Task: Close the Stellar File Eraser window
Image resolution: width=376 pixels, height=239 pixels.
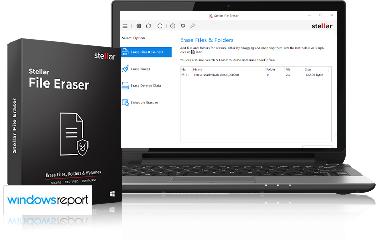Action: tap(331, 15)
